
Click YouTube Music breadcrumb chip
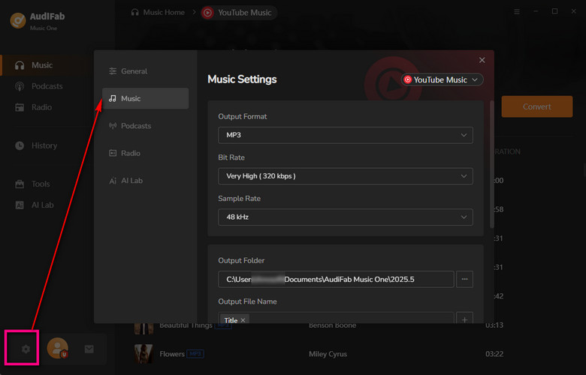(239, 13)
